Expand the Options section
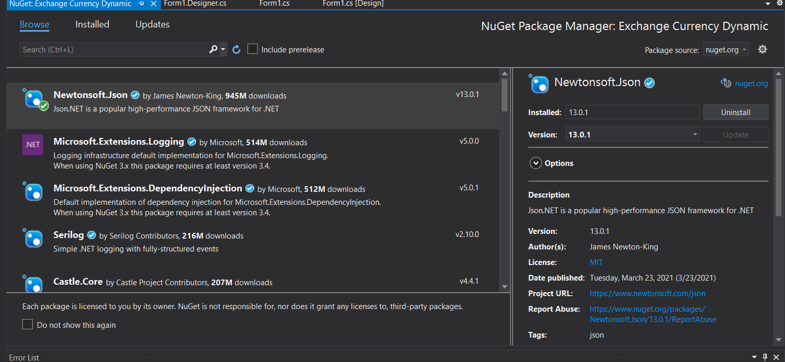 (535, 163)
